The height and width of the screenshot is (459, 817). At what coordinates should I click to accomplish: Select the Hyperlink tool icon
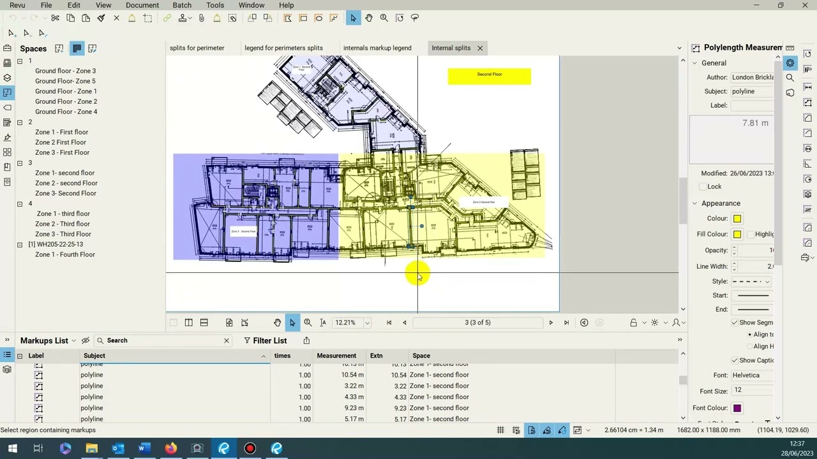coord(167,18)
